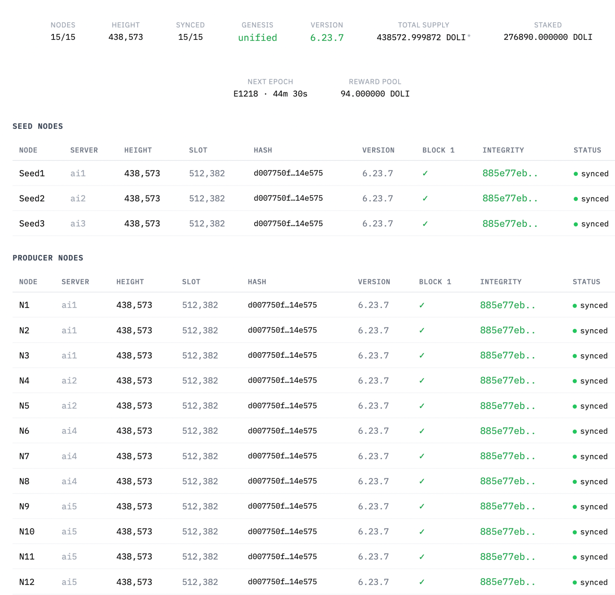Viewport: 615px width, 595px height.
Task: Click the synced status text for Seed2
Action: pyautogui.click(x=595, y=199)
